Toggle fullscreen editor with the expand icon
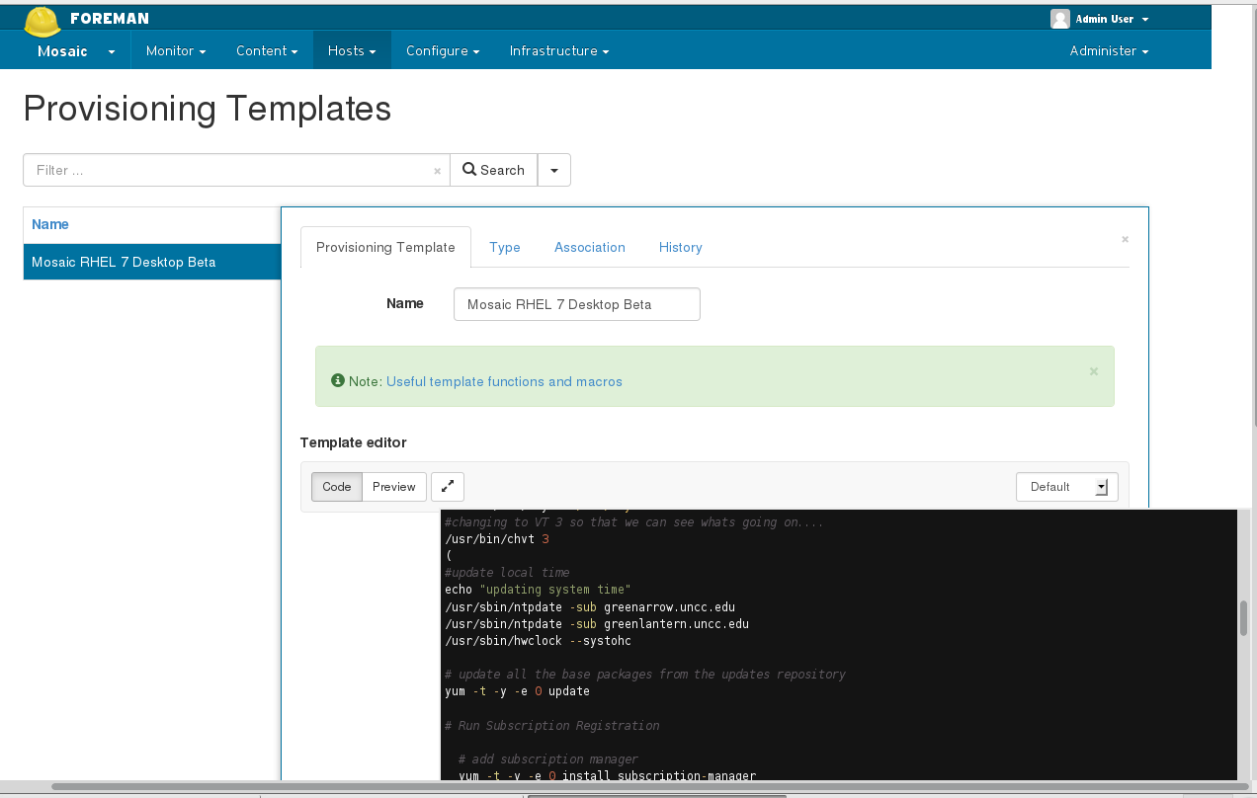 click(x=448, y=486)
